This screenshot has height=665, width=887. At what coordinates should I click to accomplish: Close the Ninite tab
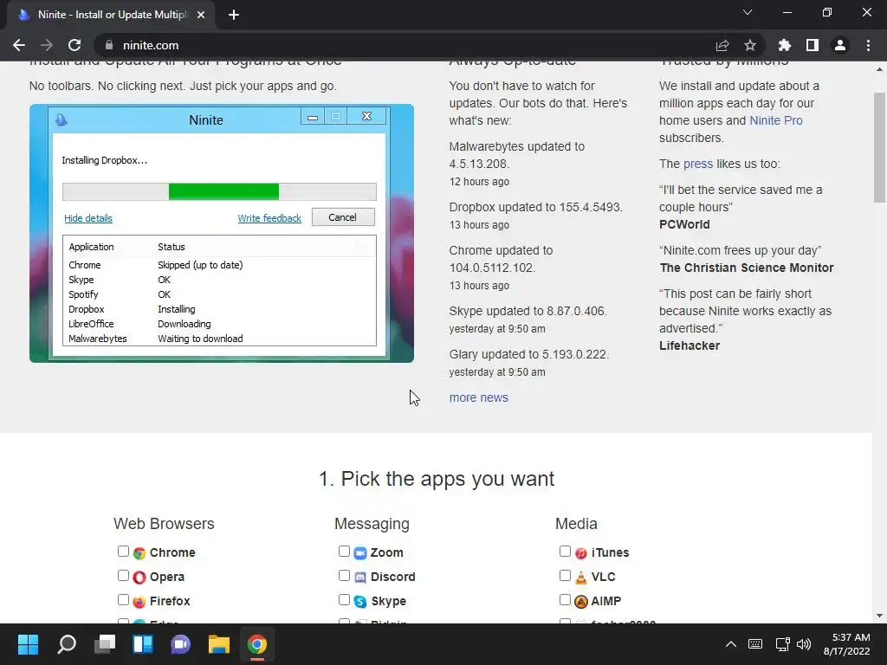(x=201, y=15)
